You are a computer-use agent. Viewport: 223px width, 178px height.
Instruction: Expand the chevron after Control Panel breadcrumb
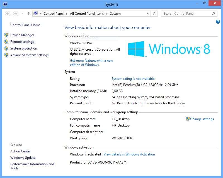click(67, 13)
